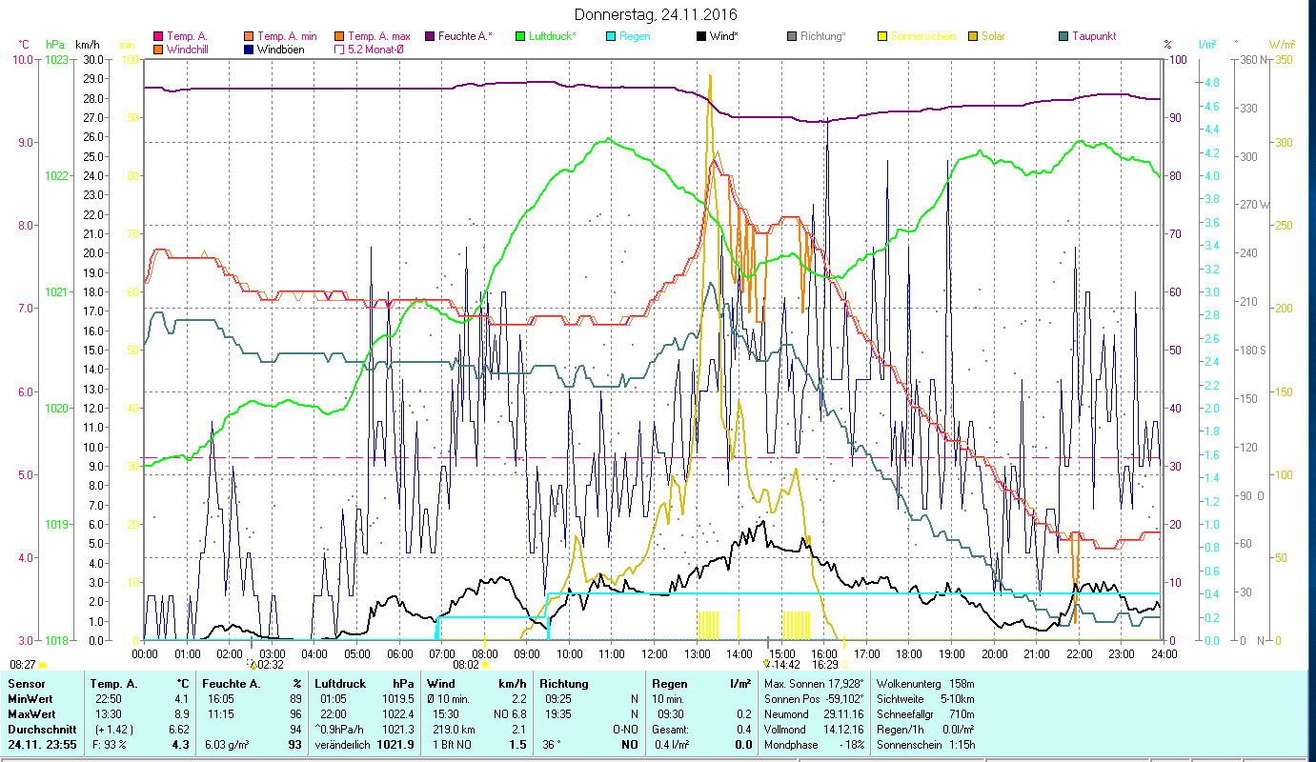Select the Taupunkt legend label

(1093, 36)
